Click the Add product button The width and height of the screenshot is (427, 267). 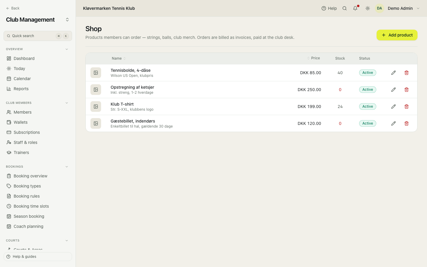coord(397,35)
